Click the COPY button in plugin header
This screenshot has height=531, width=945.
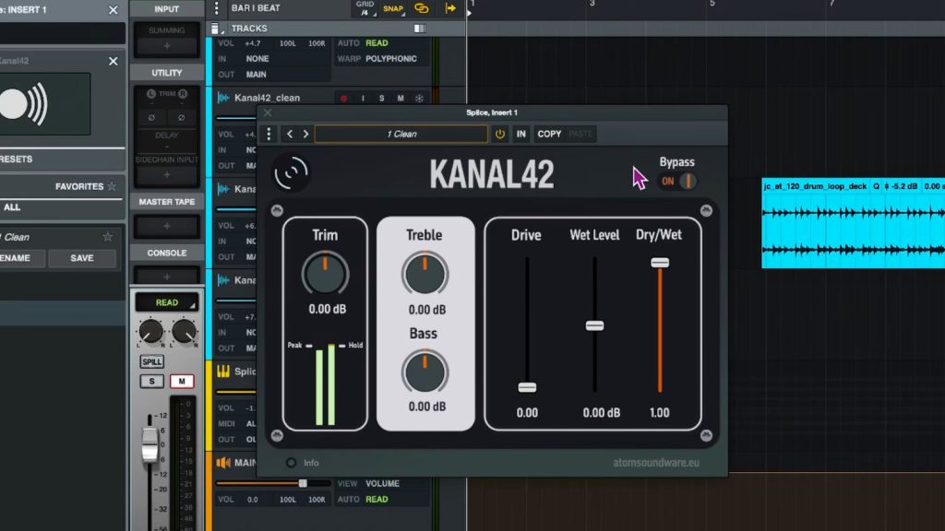[549, 134]
